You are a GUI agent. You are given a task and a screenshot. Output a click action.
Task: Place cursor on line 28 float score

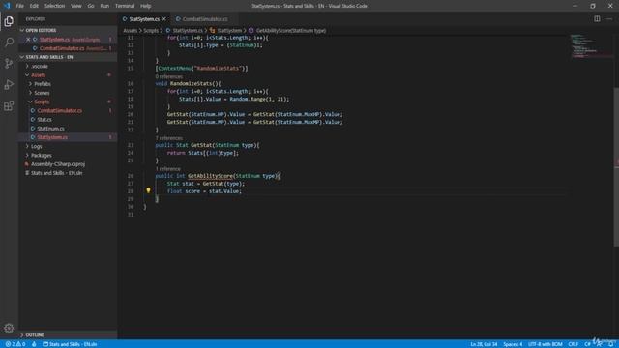[x=204, y=191]
